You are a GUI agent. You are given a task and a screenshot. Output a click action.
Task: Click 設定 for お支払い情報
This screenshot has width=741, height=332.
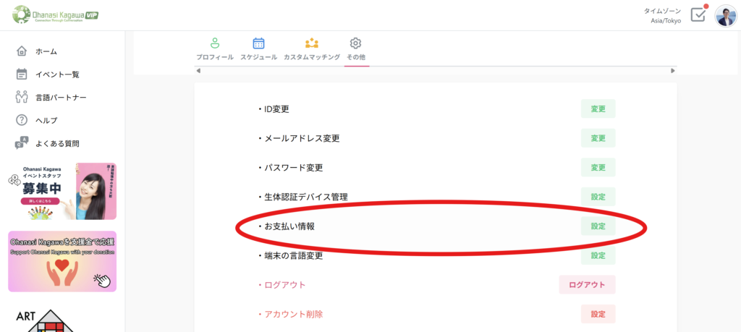pyautogui.click(x=598, y=226)
